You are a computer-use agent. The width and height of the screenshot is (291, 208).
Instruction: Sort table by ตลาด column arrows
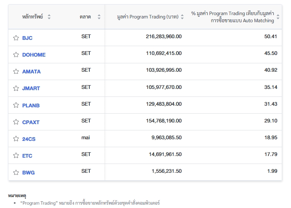pyautogui.click(x=99, y=17)
